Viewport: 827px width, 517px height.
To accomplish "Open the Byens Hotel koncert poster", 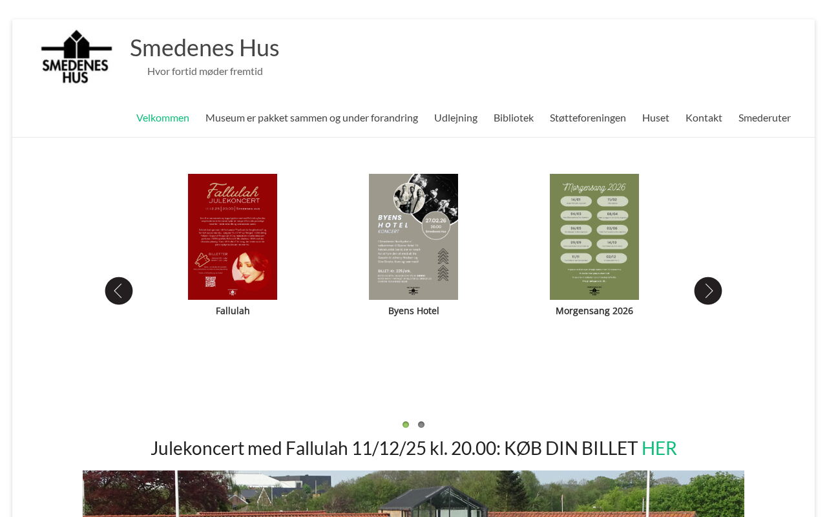I will [413, 237].
